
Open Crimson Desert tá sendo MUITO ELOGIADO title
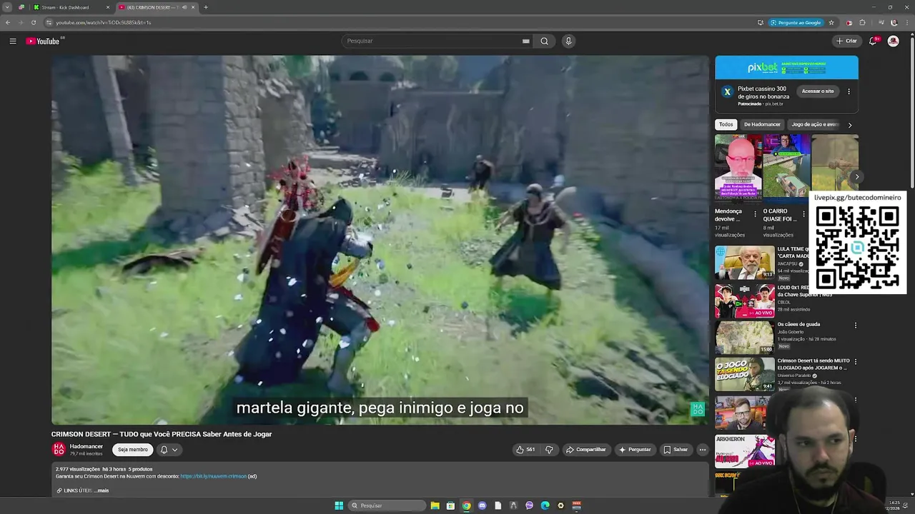(x=813, y=364)
